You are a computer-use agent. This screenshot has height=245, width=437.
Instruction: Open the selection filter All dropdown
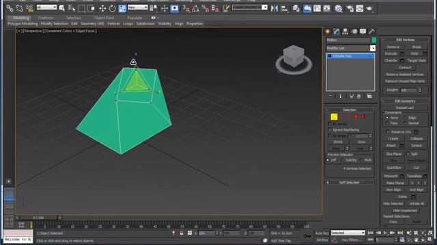click(x=46, y=7)
